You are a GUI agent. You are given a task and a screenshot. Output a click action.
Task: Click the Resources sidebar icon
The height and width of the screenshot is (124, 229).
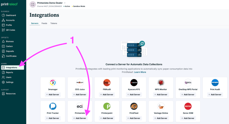(3, 94)
